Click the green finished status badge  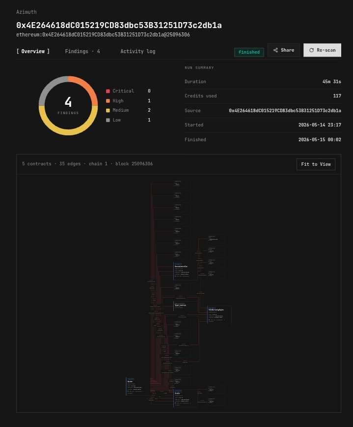249,52
